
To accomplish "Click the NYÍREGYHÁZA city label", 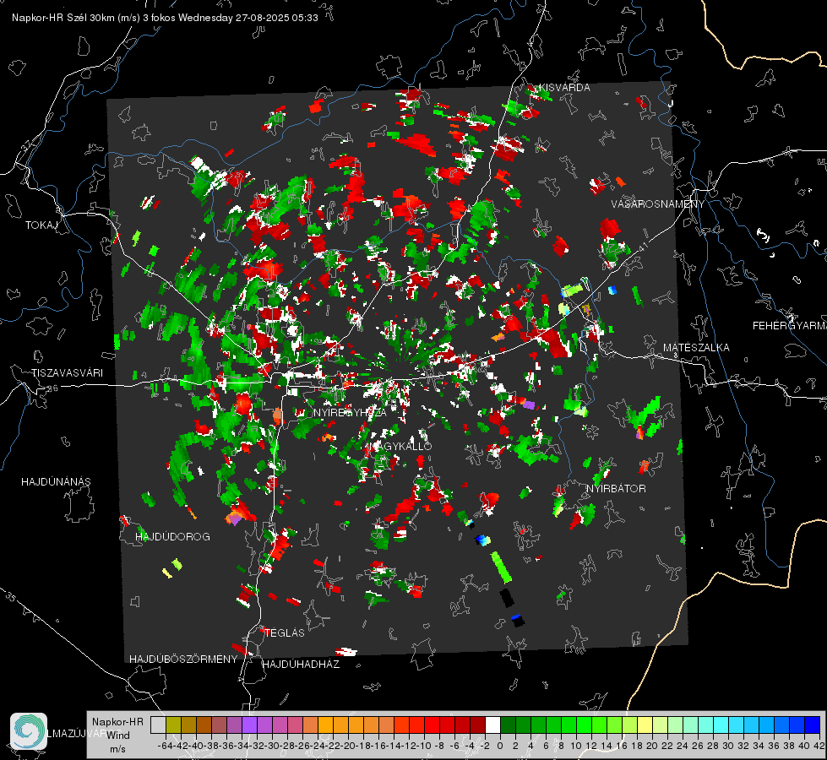I will (350, 412).
